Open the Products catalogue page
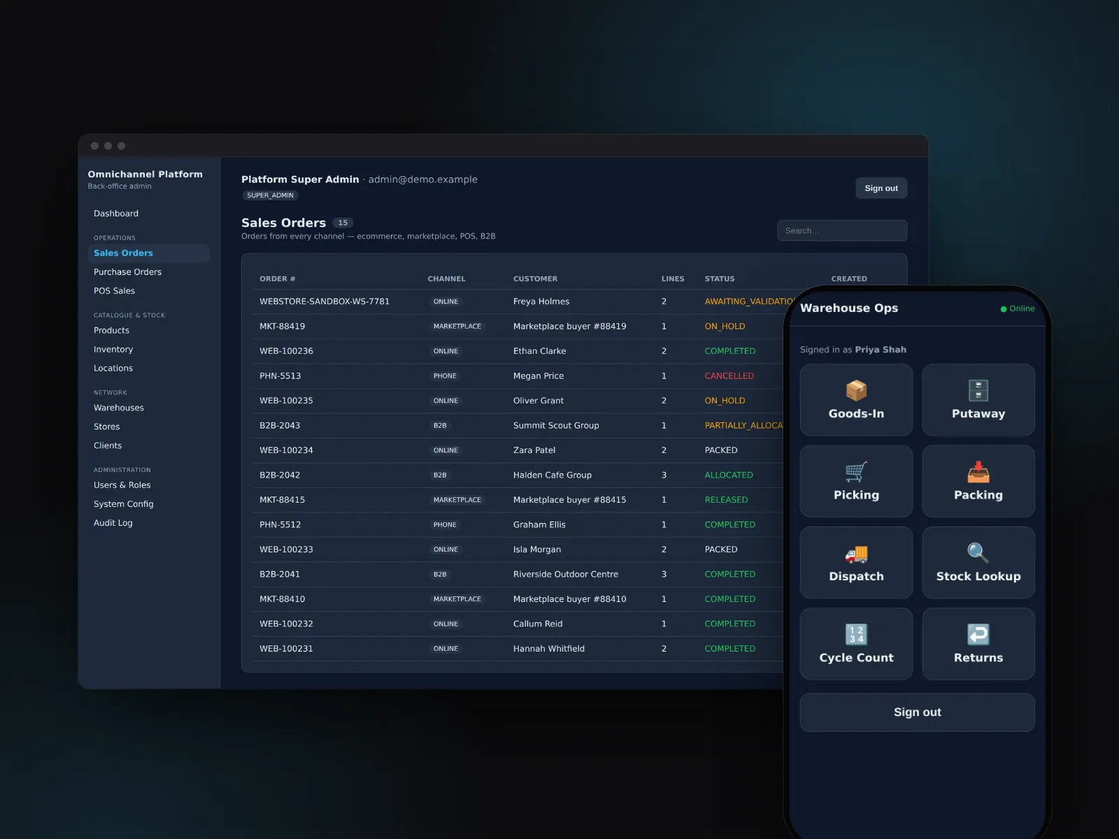Image resolution: width=1119 pixels, height=839 pixels. point(111,331)
